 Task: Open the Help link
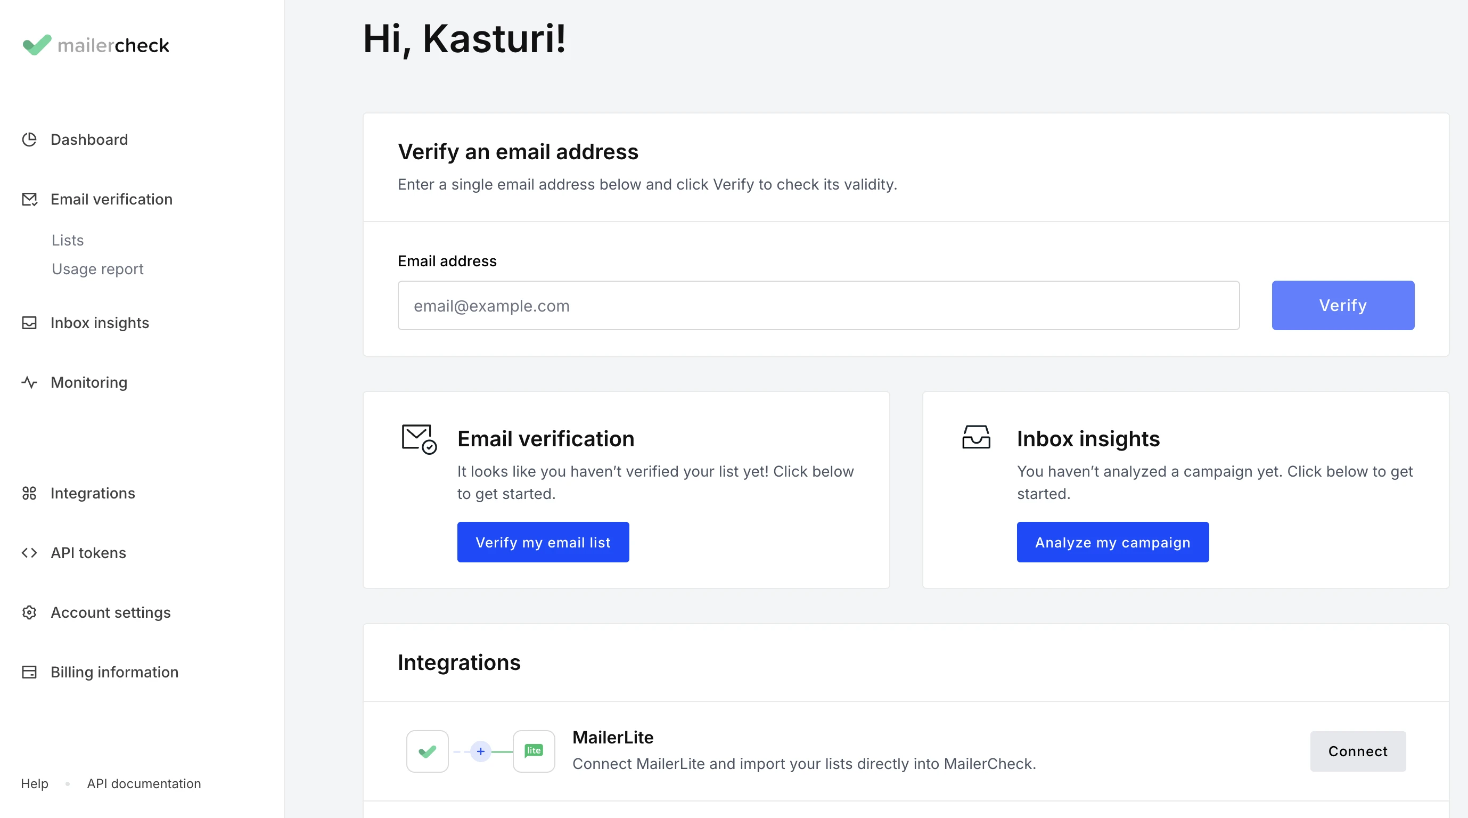(35, 783)
